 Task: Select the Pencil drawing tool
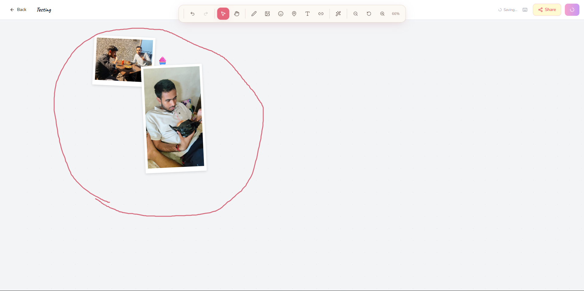coord(254,14)
